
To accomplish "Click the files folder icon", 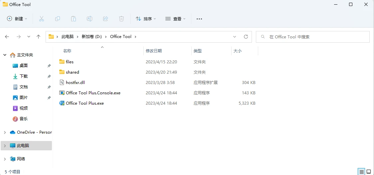I will (62, 62).
